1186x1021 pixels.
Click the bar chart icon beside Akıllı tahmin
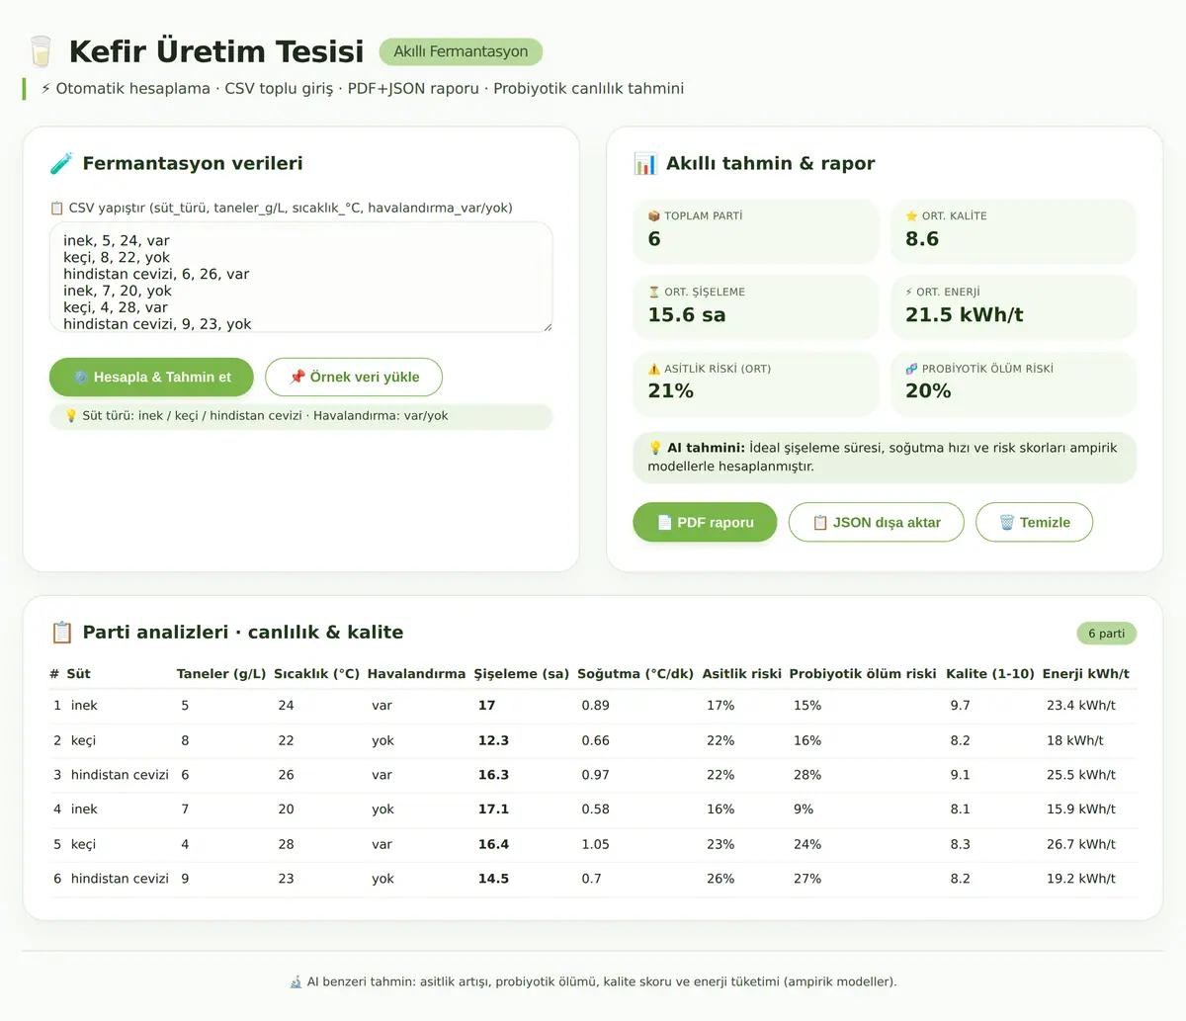pyautogui.click(x=645, y=164)
